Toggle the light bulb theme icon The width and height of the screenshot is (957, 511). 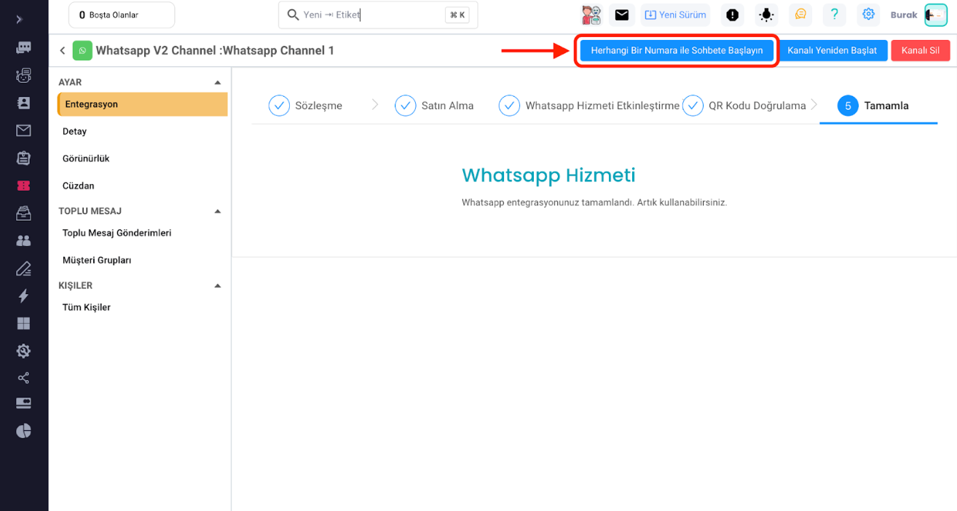(766, 15)
